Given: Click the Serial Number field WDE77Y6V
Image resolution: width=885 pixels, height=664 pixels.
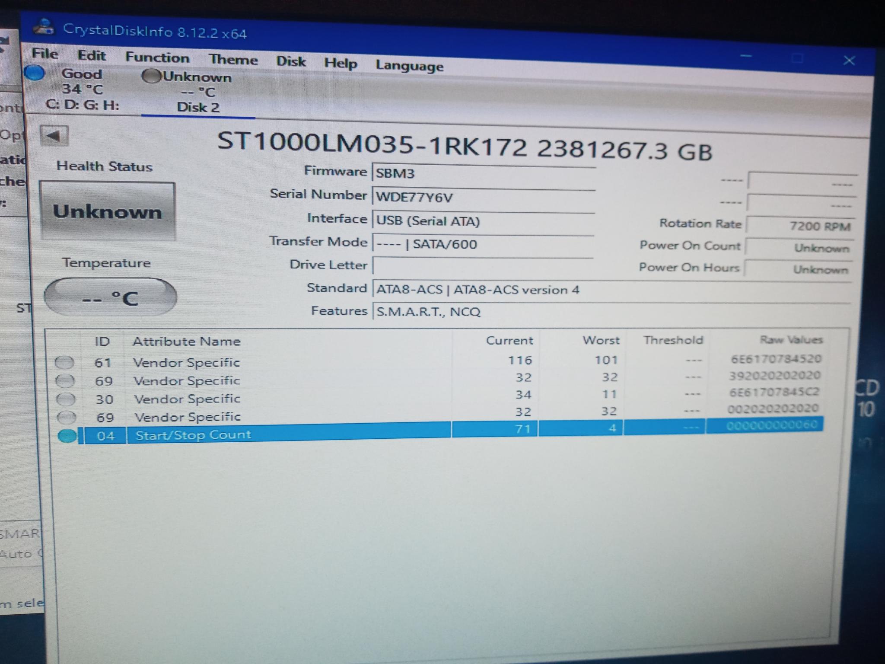Looking at the screenshot, I should tap(483, 197).
